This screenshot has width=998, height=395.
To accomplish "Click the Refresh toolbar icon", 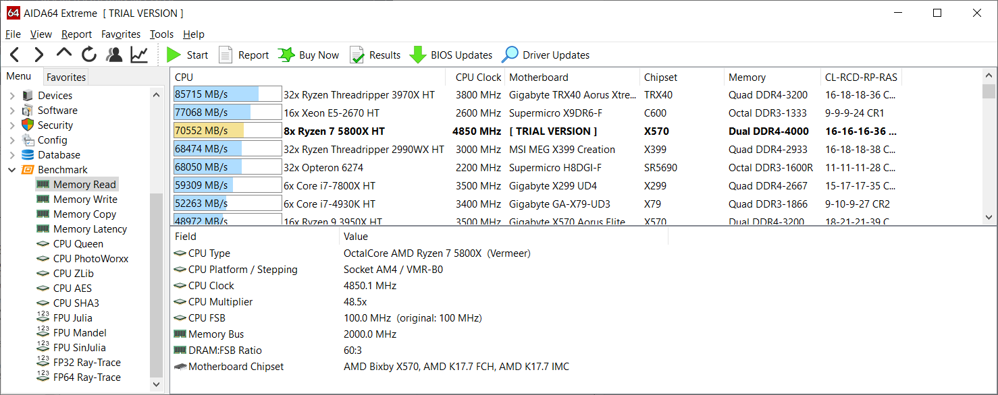I will click(x=89, y=55).
